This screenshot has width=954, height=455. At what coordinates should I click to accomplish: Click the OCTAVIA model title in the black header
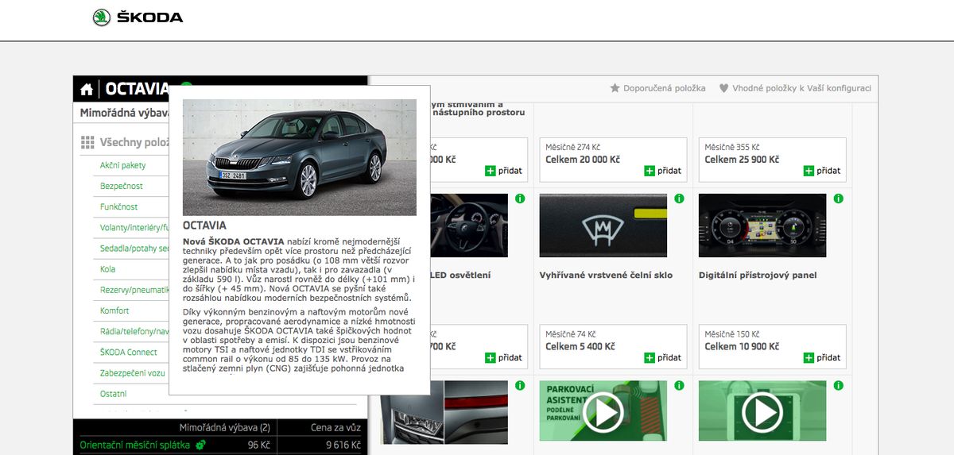pos(137,89)
